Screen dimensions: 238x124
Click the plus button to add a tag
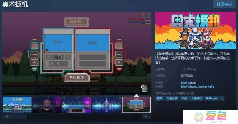coord(222,98)
